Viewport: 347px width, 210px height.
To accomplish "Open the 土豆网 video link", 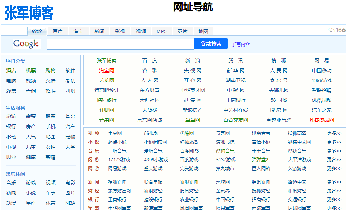I will click(115, 133).
